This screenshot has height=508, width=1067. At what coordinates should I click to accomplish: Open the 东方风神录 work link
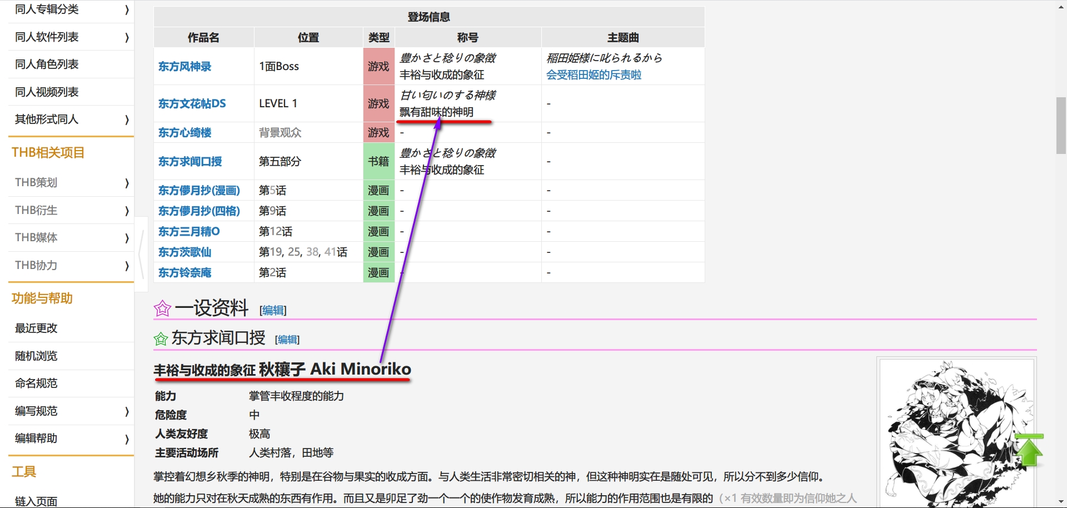(185, 67)
